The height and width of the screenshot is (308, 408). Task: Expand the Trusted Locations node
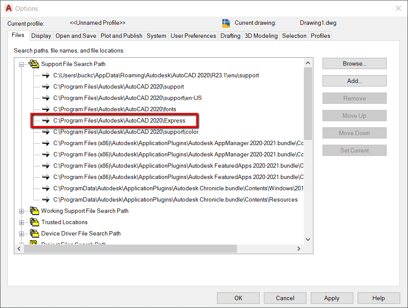pyautogui.click(x=21, y=222)
